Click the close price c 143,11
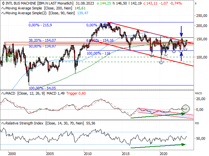Screen dimensions: 209x156 (x=151, y=3)
